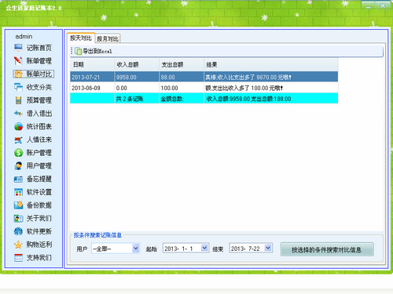Open the 软件更新 globe icon
The width and height of the screenshot is (393, 294).
coord(18,231)
